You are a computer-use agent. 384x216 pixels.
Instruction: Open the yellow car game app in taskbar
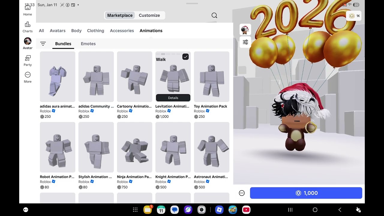(233, 210)
